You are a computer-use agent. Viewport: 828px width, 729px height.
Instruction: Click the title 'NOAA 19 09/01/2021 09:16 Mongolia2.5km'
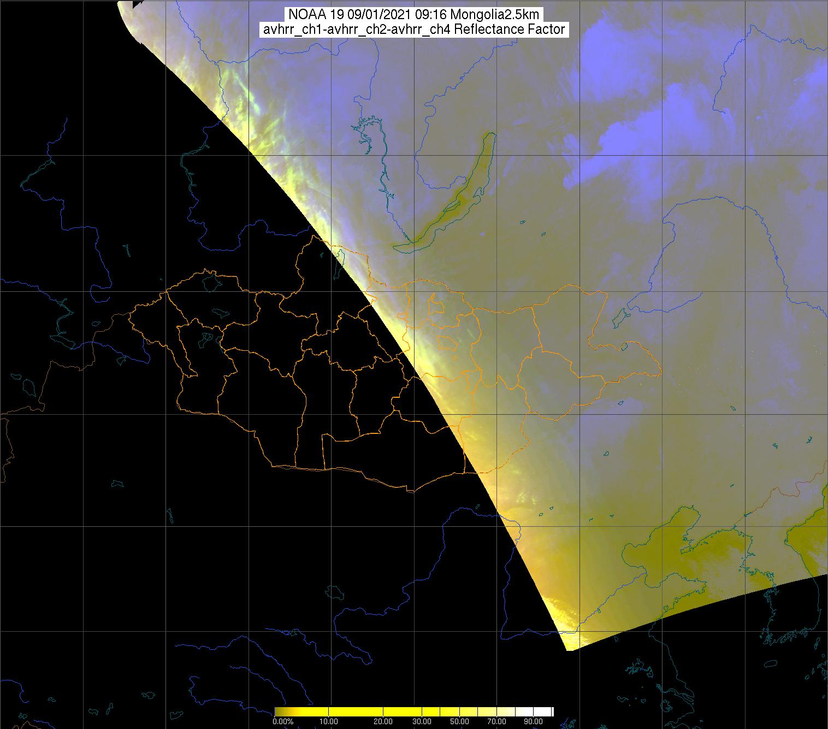[x=415, y=15]
